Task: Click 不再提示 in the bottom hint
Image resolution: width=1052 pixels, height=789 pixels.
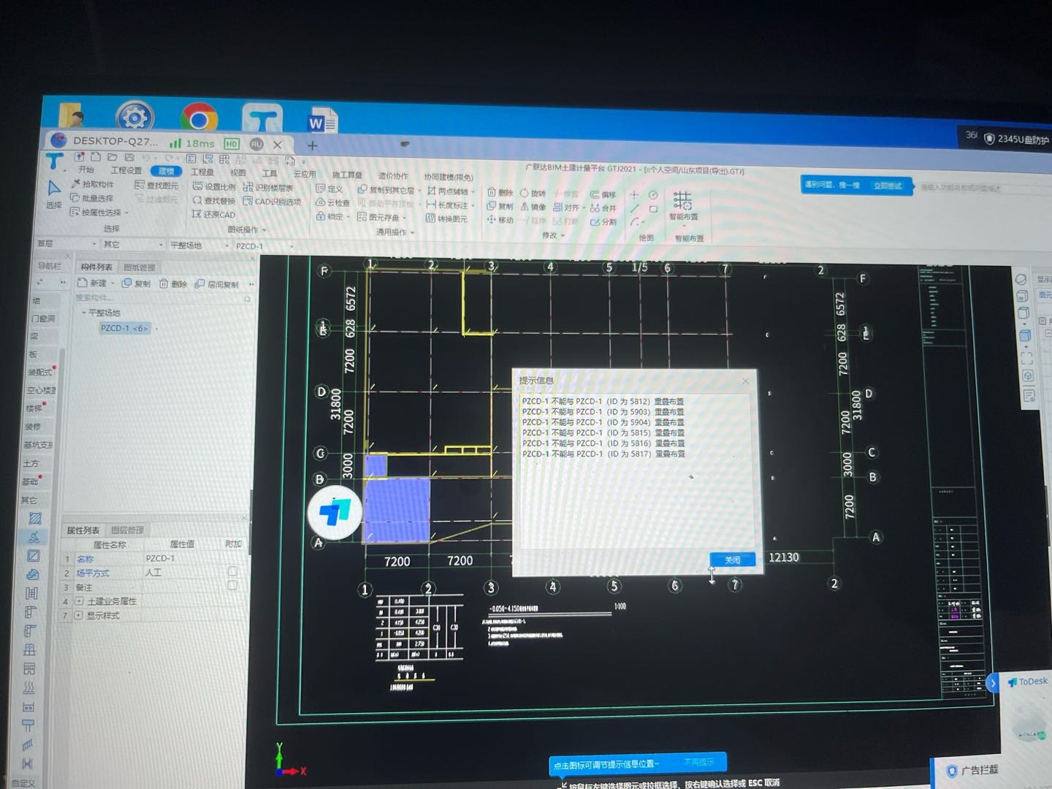Action: [x=698, y=762]
